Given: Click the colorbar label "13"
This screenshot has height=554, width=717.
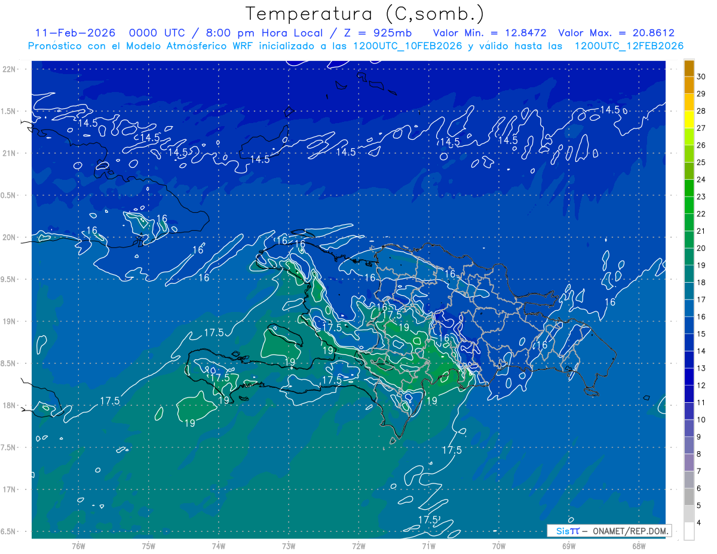Looking at the screenshot, I should (x=701, y=369).
